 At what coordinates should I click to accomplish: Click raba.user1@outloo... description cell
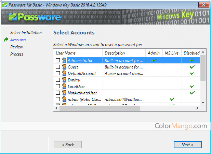tap(123, 99)
